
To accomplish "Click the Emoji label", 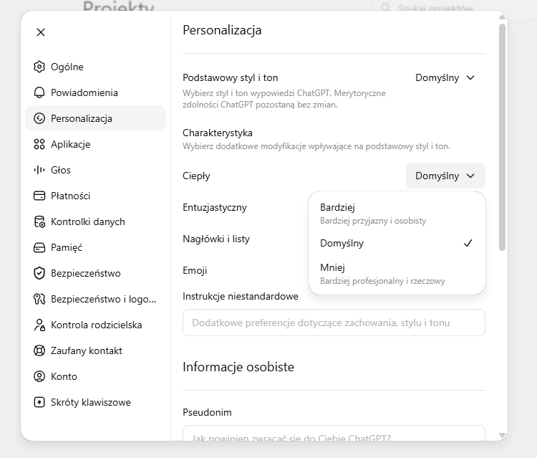I will 195,270.
